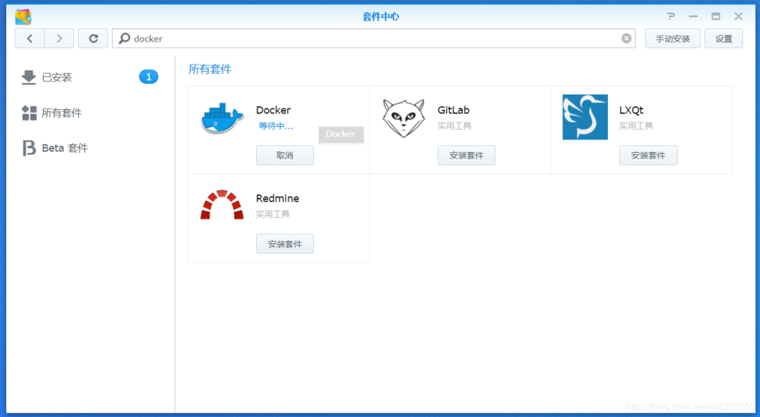Screen dimensions: 760x417
Task: Open 设置 settings
Action: coord(723,39)
